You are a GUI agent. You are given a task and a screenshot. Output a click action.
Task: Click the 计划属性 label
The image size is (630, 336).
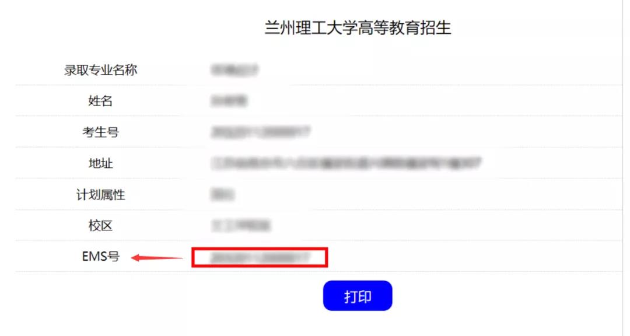(x=100, y=194)
